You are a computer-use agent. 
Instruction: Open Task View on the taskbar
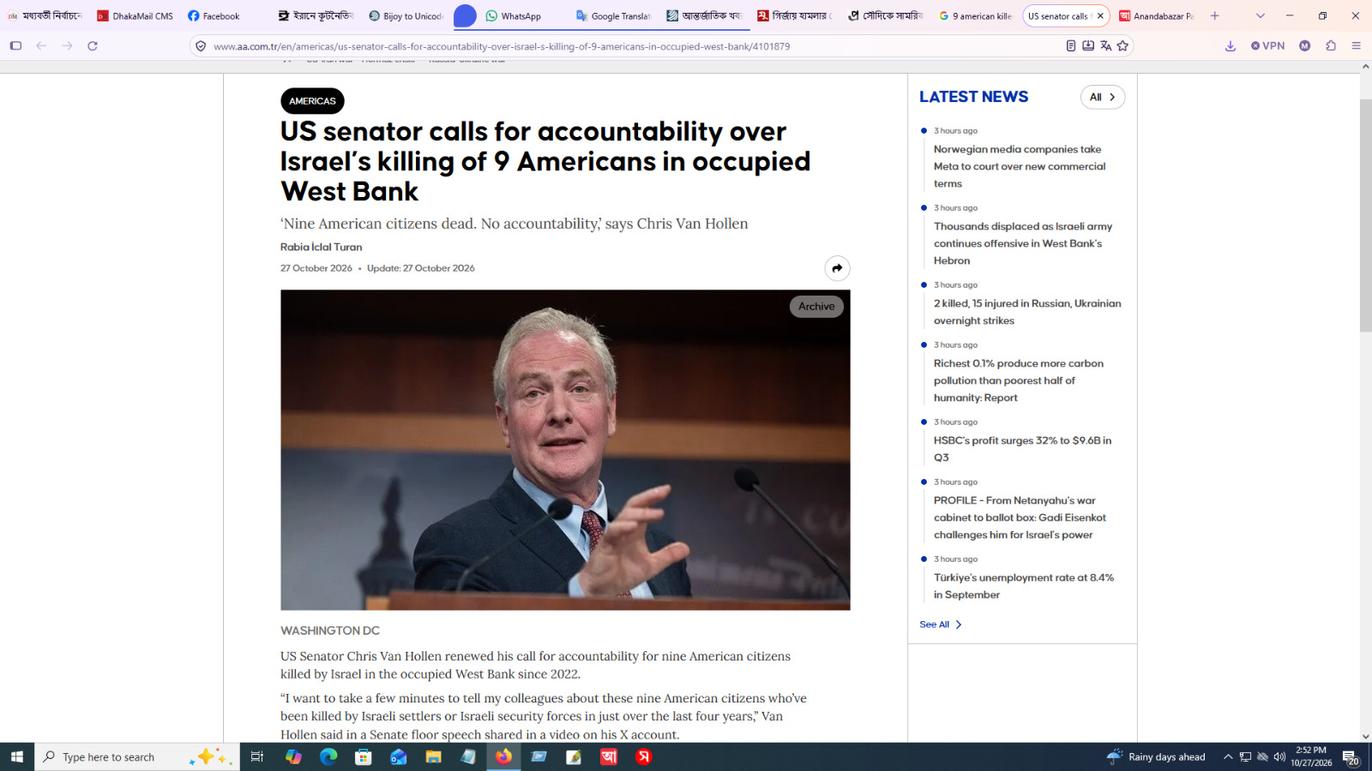point(256,756)
